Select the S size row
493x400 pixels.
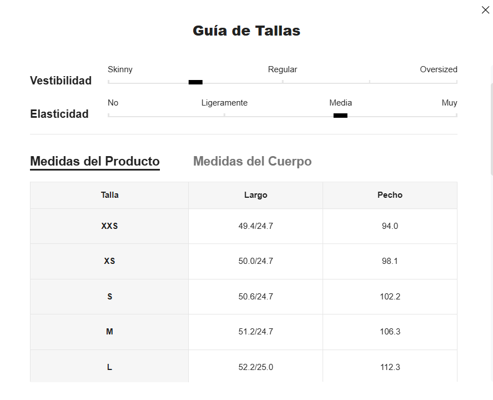tap(109, 297)
